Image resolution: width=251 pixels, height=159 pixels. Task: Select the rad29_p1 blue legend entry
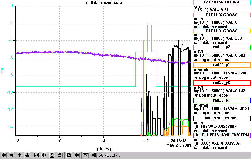[x=222, y=101]
